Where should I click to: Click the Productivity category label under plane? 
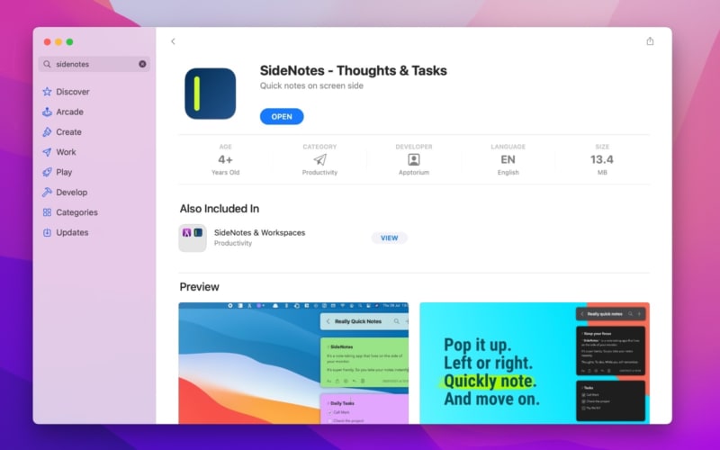click(319, 173)
